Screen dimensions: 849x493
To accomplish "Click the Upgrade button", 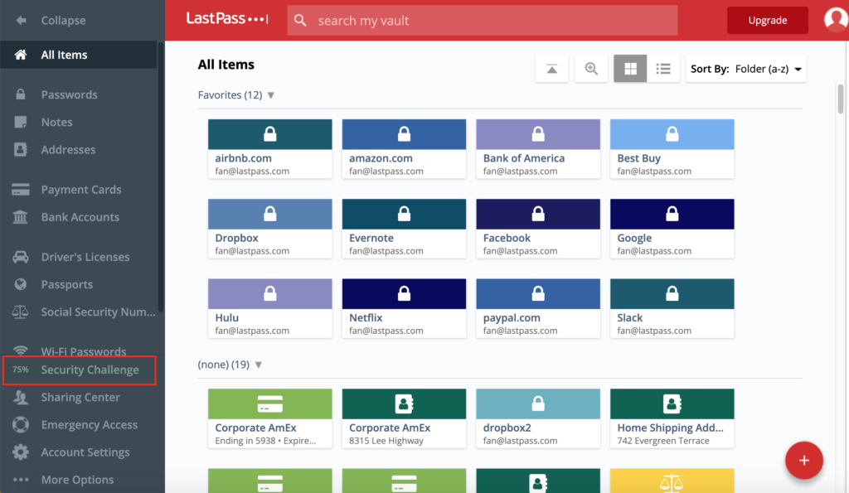I will tap(767, 20).
